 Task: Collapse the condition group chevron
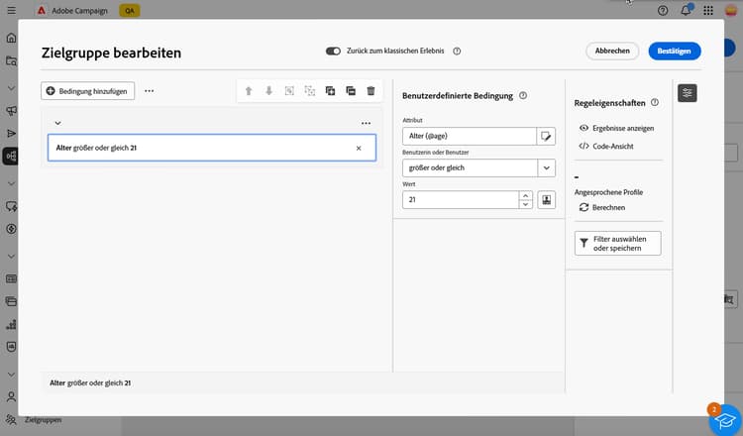click(57, 123)
